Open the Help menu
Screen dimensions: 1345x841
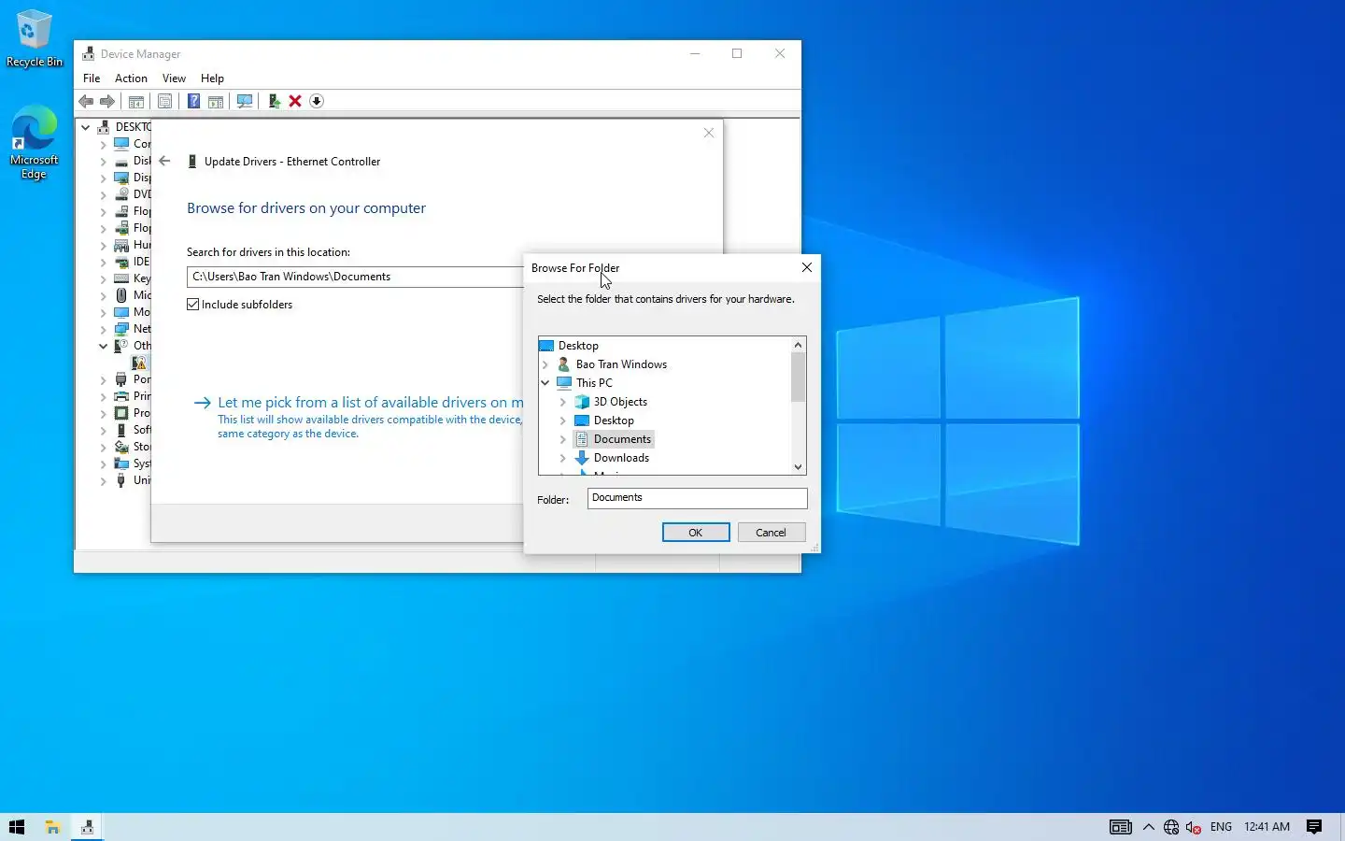tap(212, 78)
